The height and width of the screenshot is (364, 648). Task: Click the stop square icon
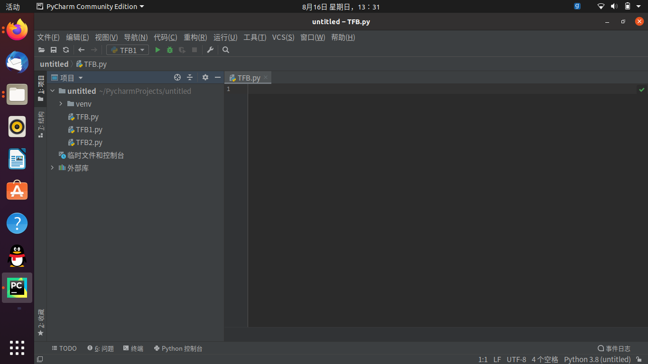(x=194, y=50)
